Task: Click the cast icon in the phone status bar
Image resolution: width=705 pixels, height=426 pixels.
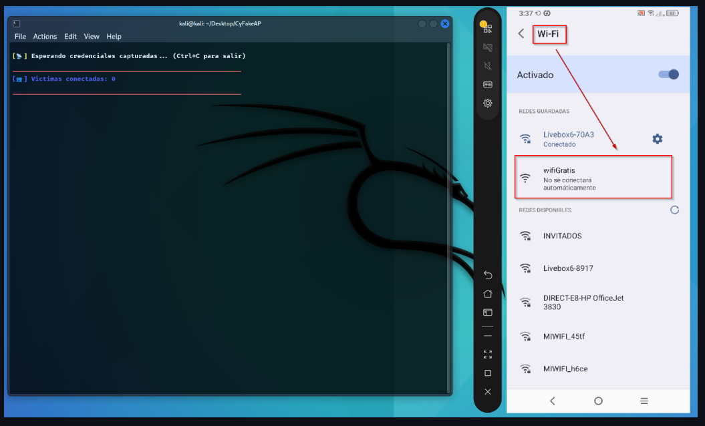Action: point(641,13)
